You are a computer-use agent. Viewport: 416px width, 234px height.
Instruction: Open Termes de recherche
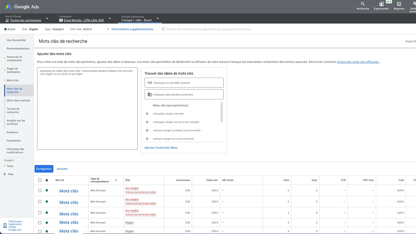point(13,110)
